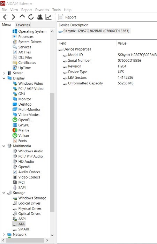Viewport: 157px width, 244px height.
Task: Select Windows Video item
Action: click(28, 83)
